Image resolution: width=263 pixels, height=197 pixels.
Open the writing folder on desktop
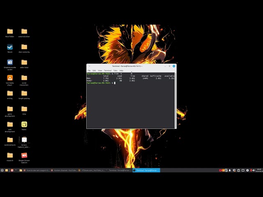(x=10, y=95)
